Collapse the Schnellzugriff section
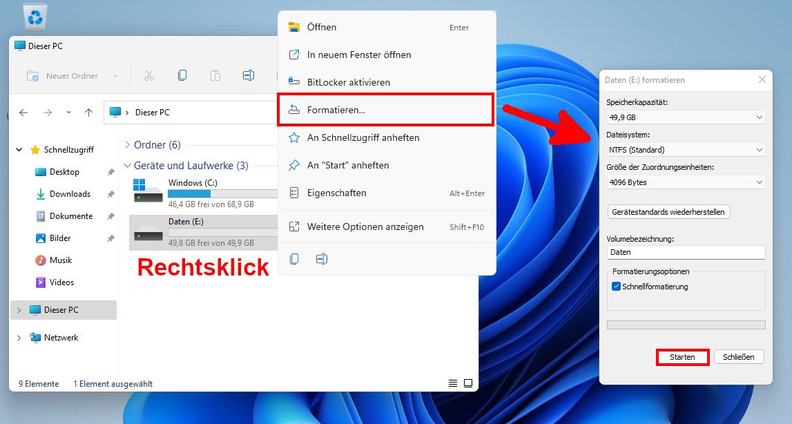The width and height of the screenshot is (792, 424). point(19,149)
